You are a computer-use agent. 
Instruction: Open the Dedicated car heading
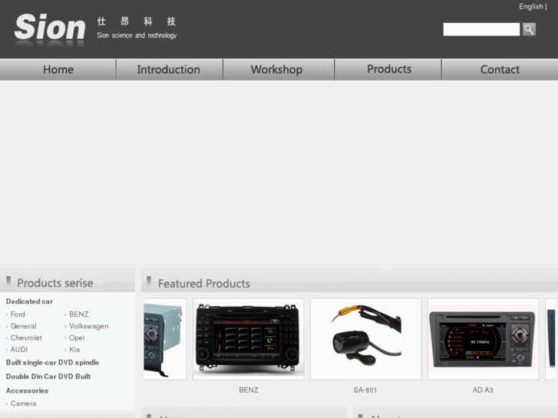(x=29, y=301)
